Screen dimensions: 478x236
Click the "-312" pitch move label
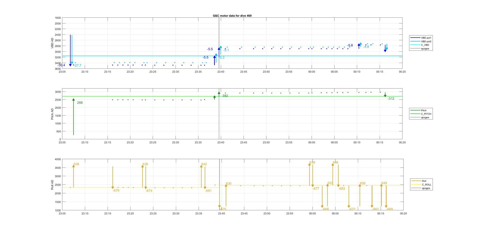click(391, 99)
